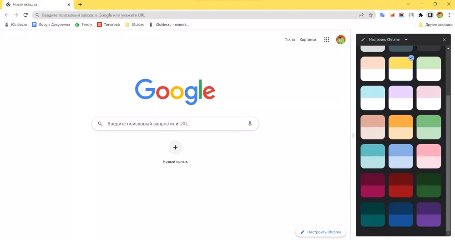Reload the page with the refresh icon
Image resolution: width=455 pixels, height=240 pixels.
[25, 15]
